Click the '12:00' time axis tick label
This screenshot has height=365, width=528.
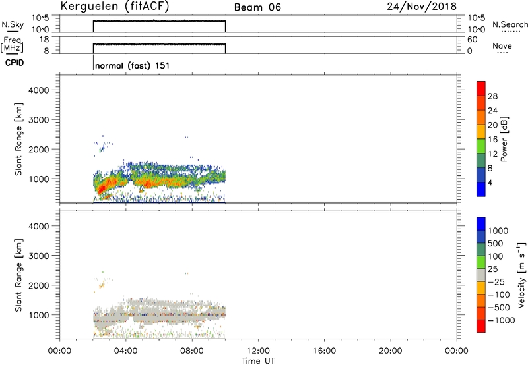[258, 351]
